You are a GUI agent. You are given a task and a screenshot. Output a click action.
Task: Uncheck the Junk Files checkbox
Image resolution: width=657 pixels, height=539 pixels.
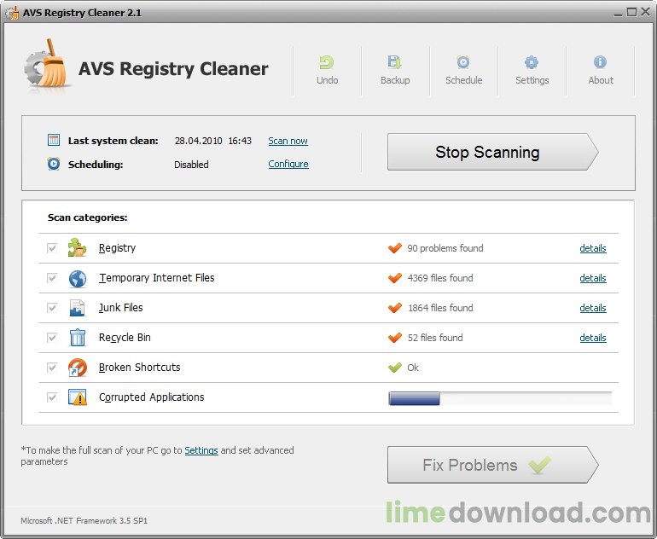[x=52, y=308]
